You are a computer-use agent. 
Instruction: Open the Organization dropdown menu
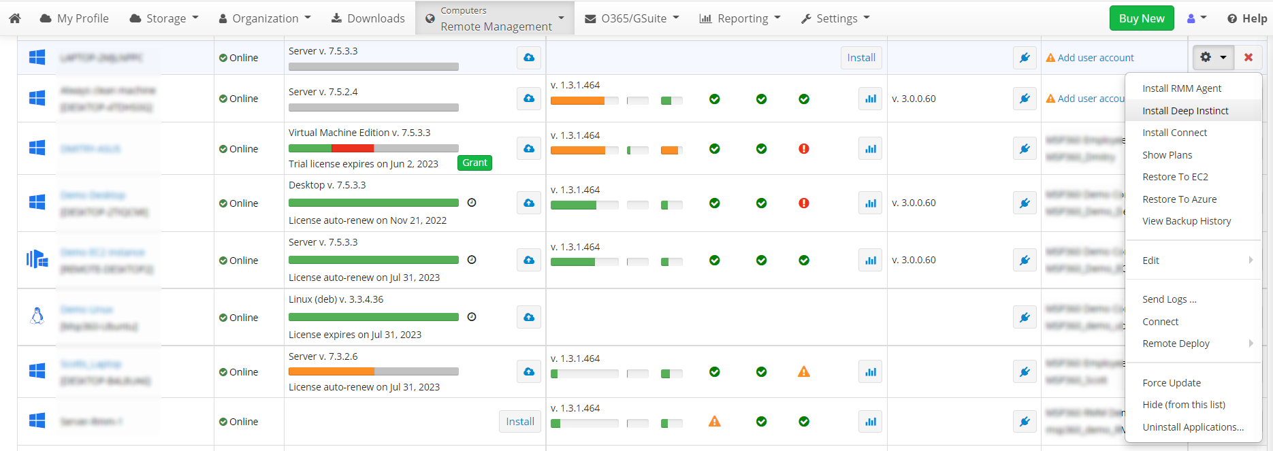click(x=264, y=18)
